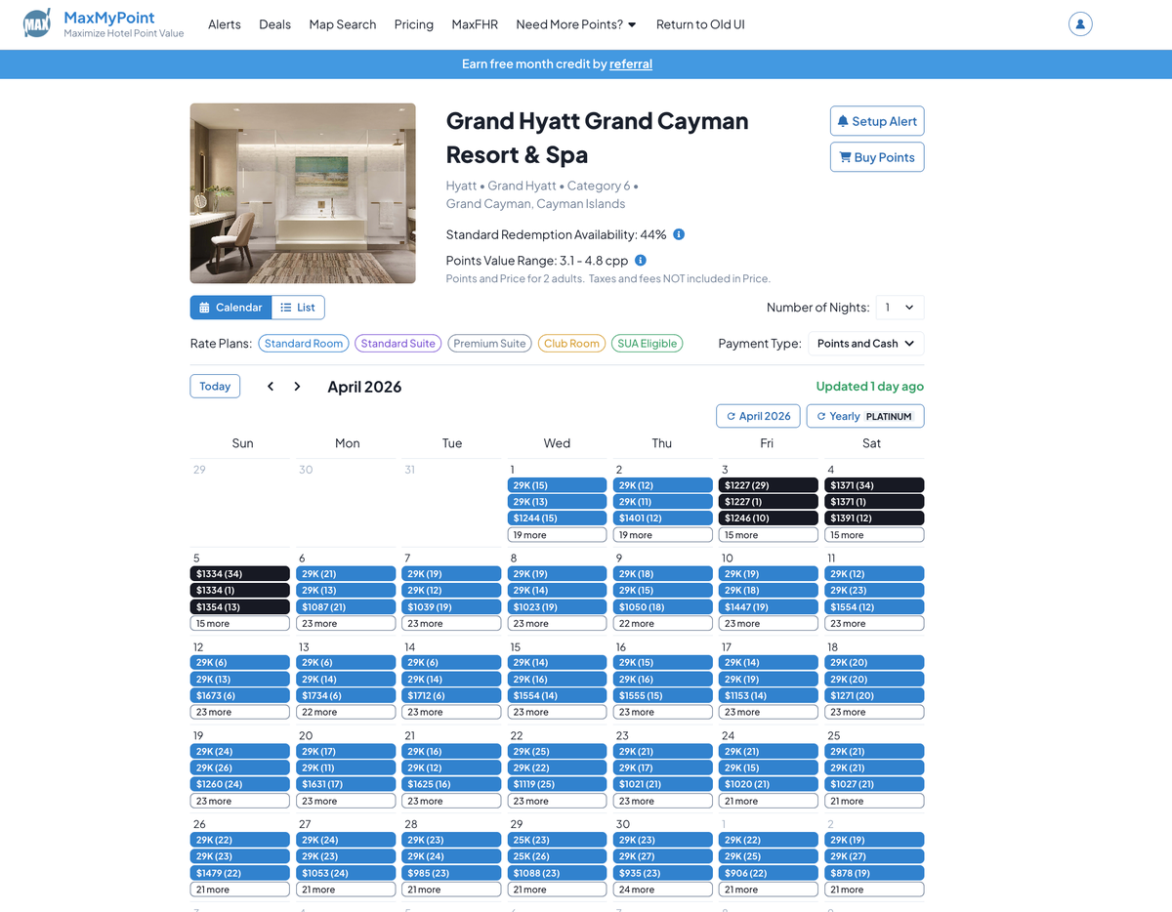The width and height of the screenshot is (1172, 912).
Task: Click Return to Old UI
Action: pos(700,24)
